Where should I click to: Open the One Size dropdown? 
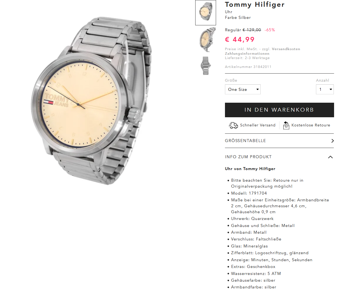click(243, 89)
